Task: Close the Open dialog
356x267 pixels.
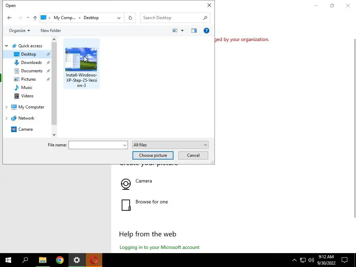Action: [x=209, y=5]
